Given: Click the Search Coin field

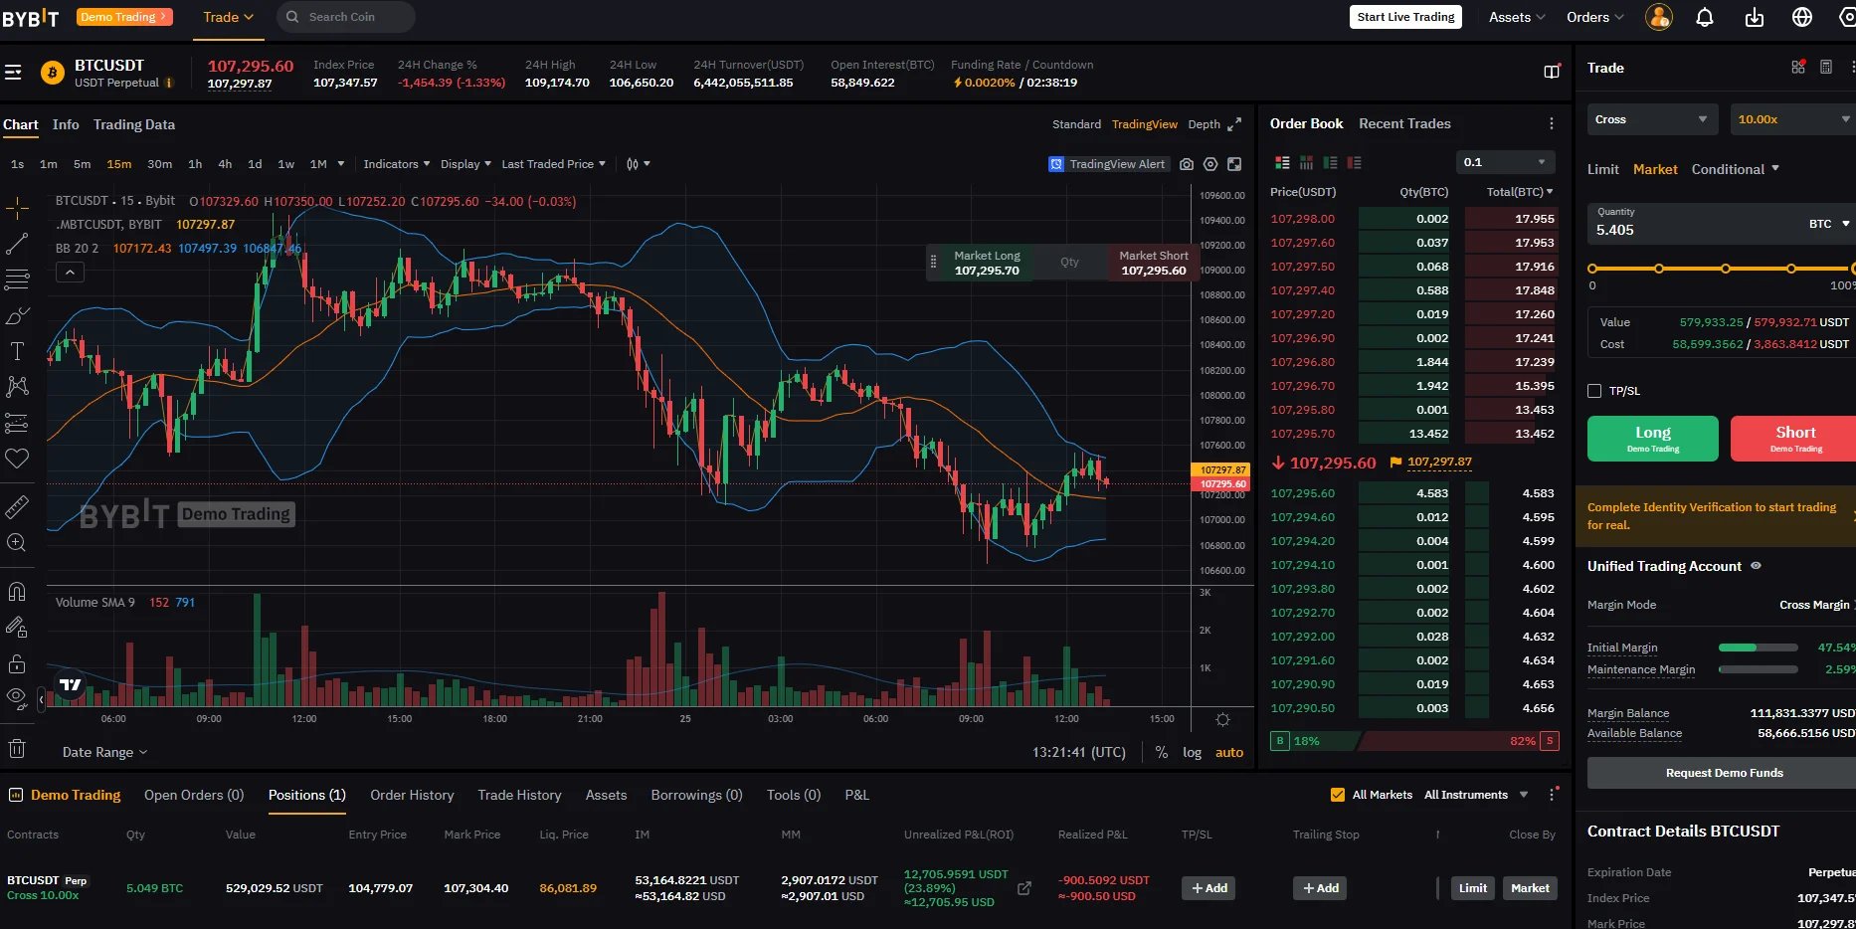Looking at the screenshot, I should 345,17.
